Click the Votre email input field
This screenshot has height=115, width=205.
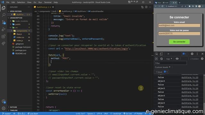coord(179,26)
